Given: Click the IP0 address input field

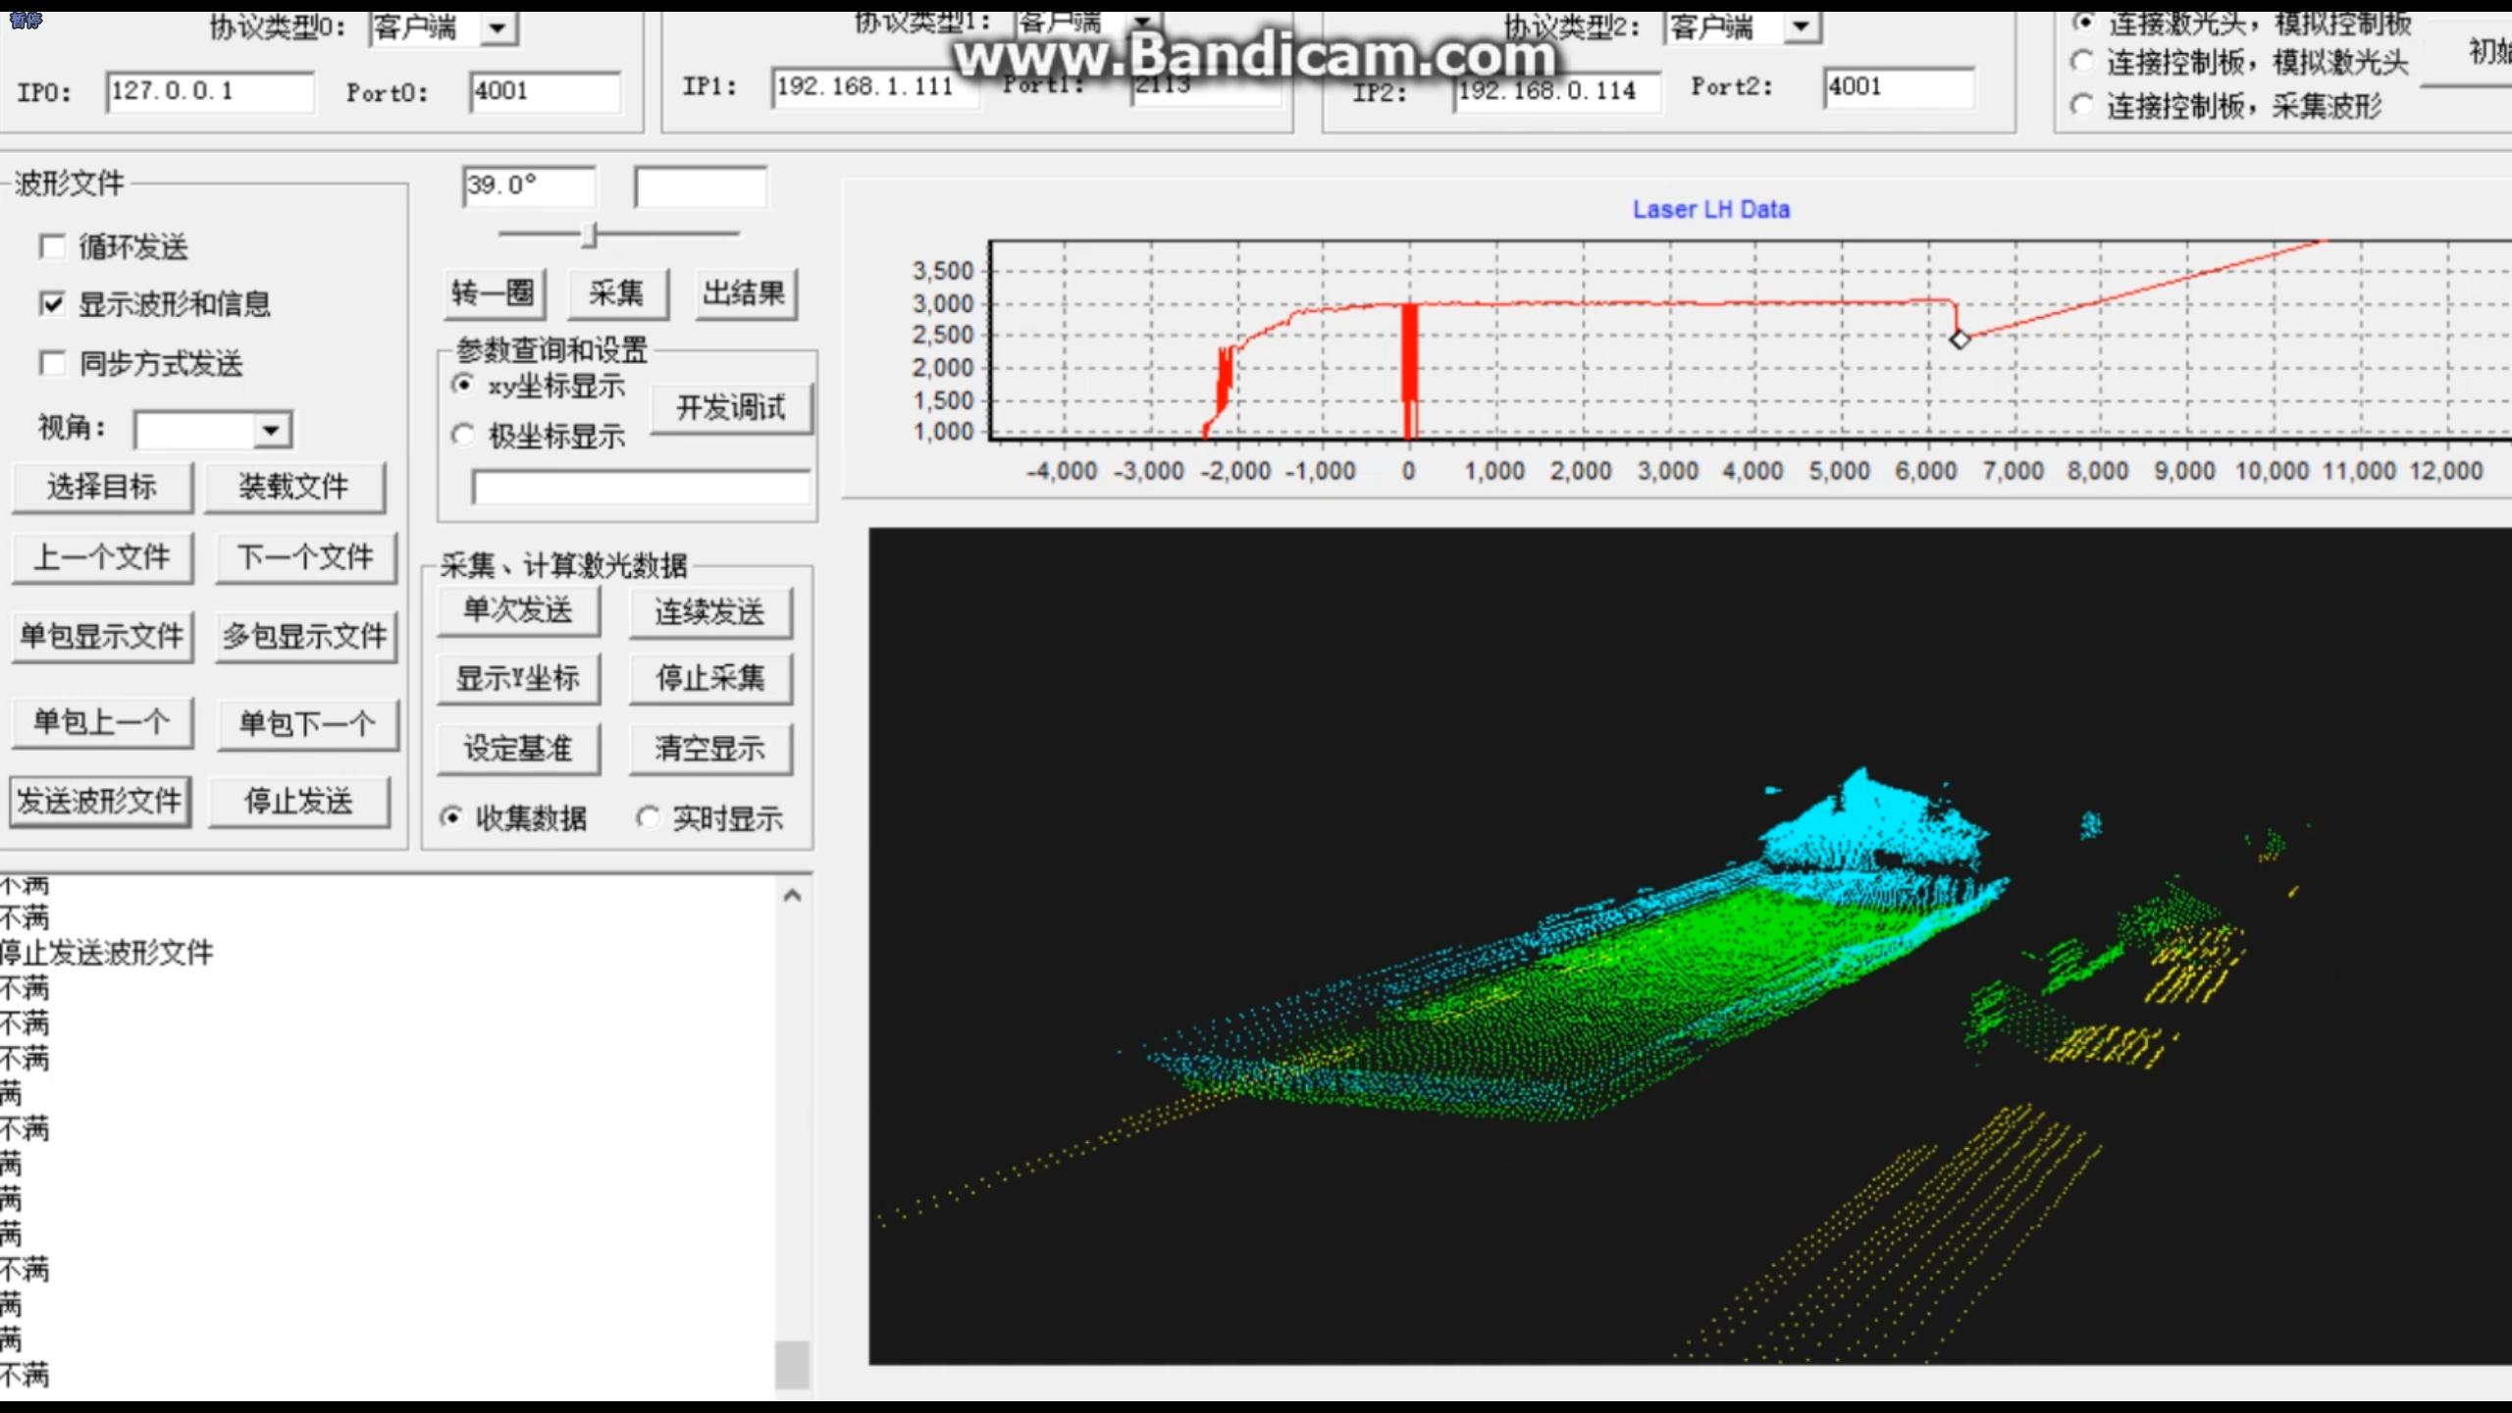Looking at the screenshot, I should (209, 91).
